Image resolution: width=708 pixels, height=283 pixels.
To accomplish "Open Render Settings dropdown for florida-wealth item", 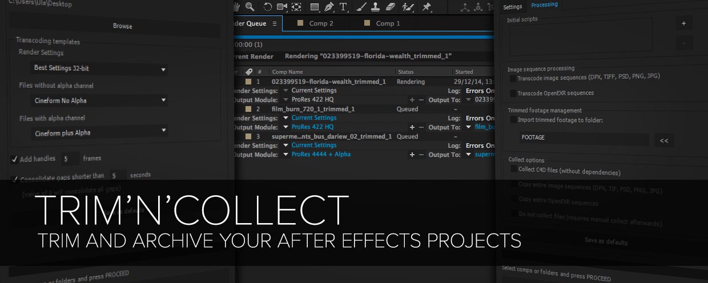I will 286,91.
